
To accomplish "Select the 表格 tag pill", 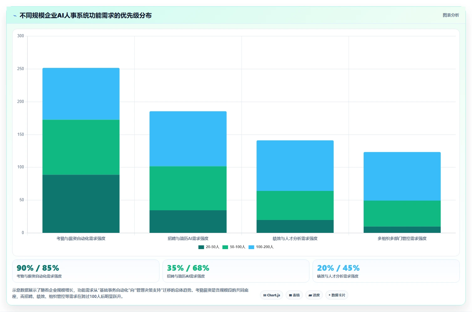I will coord(294,295).
